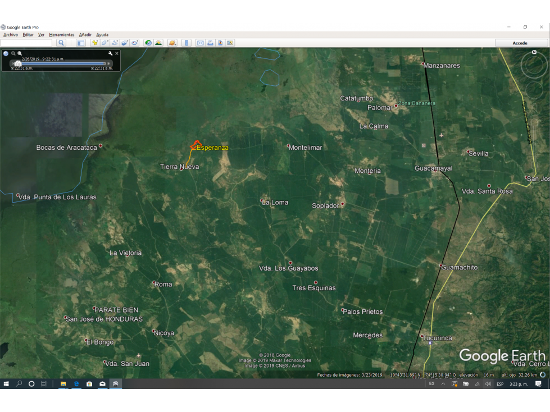Viewport: 550px width, 412px height.
Task: Expand the Archivo menu
Action: pos(11,35)
